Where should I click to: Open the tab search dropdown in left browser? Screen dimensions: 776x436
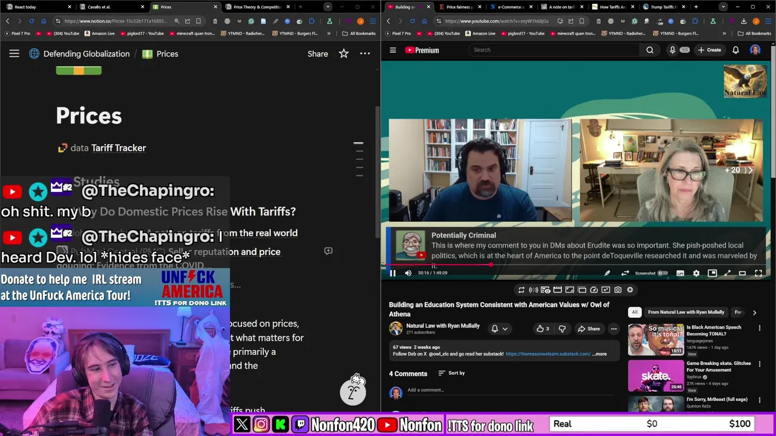(x=327, y=7)
